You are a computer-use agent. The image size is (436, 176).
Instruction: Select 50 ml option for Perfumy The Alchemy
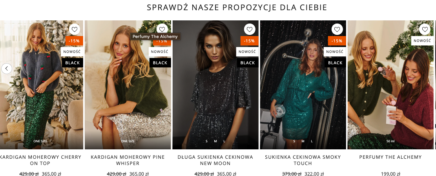(x=390, y=141)
